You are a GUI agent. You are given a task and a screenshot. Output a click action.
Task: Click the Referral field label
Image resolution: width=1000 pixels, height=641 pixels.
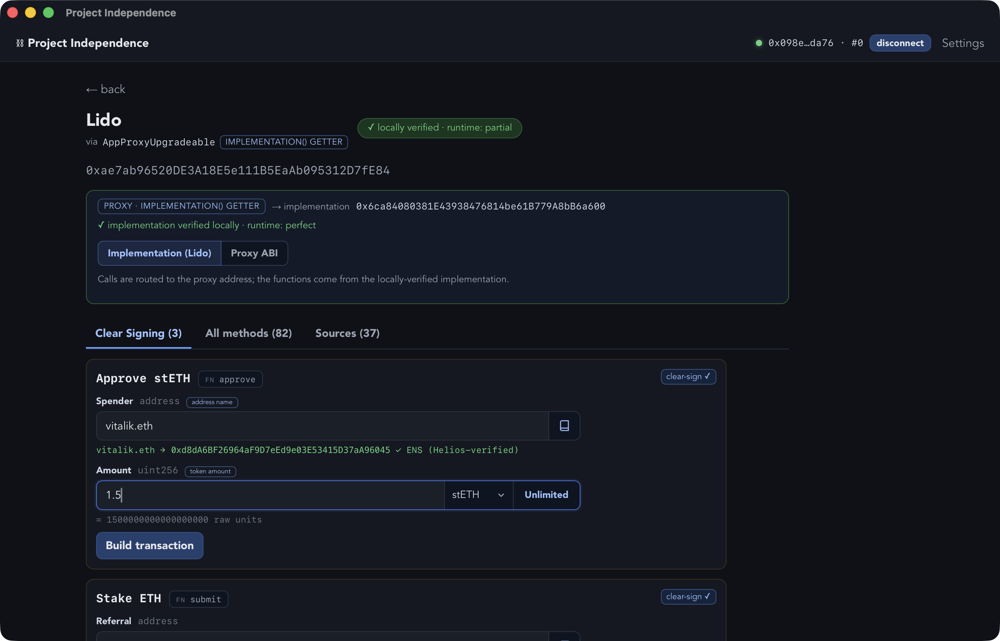point(114,621)
